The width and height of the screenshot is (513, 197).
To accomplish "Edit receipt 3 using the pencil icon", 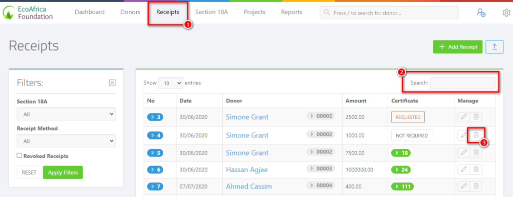I will click(463, 116).
